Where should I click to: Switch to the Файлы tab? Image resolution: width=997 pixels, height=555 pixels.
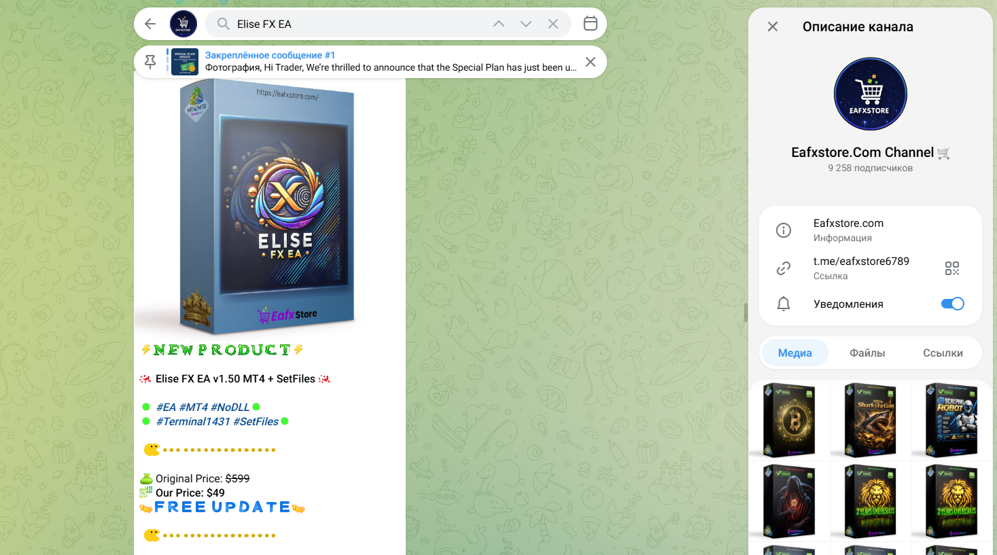(x=867, y=353)
